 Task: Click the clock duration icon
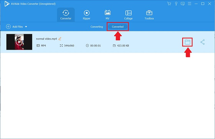point(87,46)
